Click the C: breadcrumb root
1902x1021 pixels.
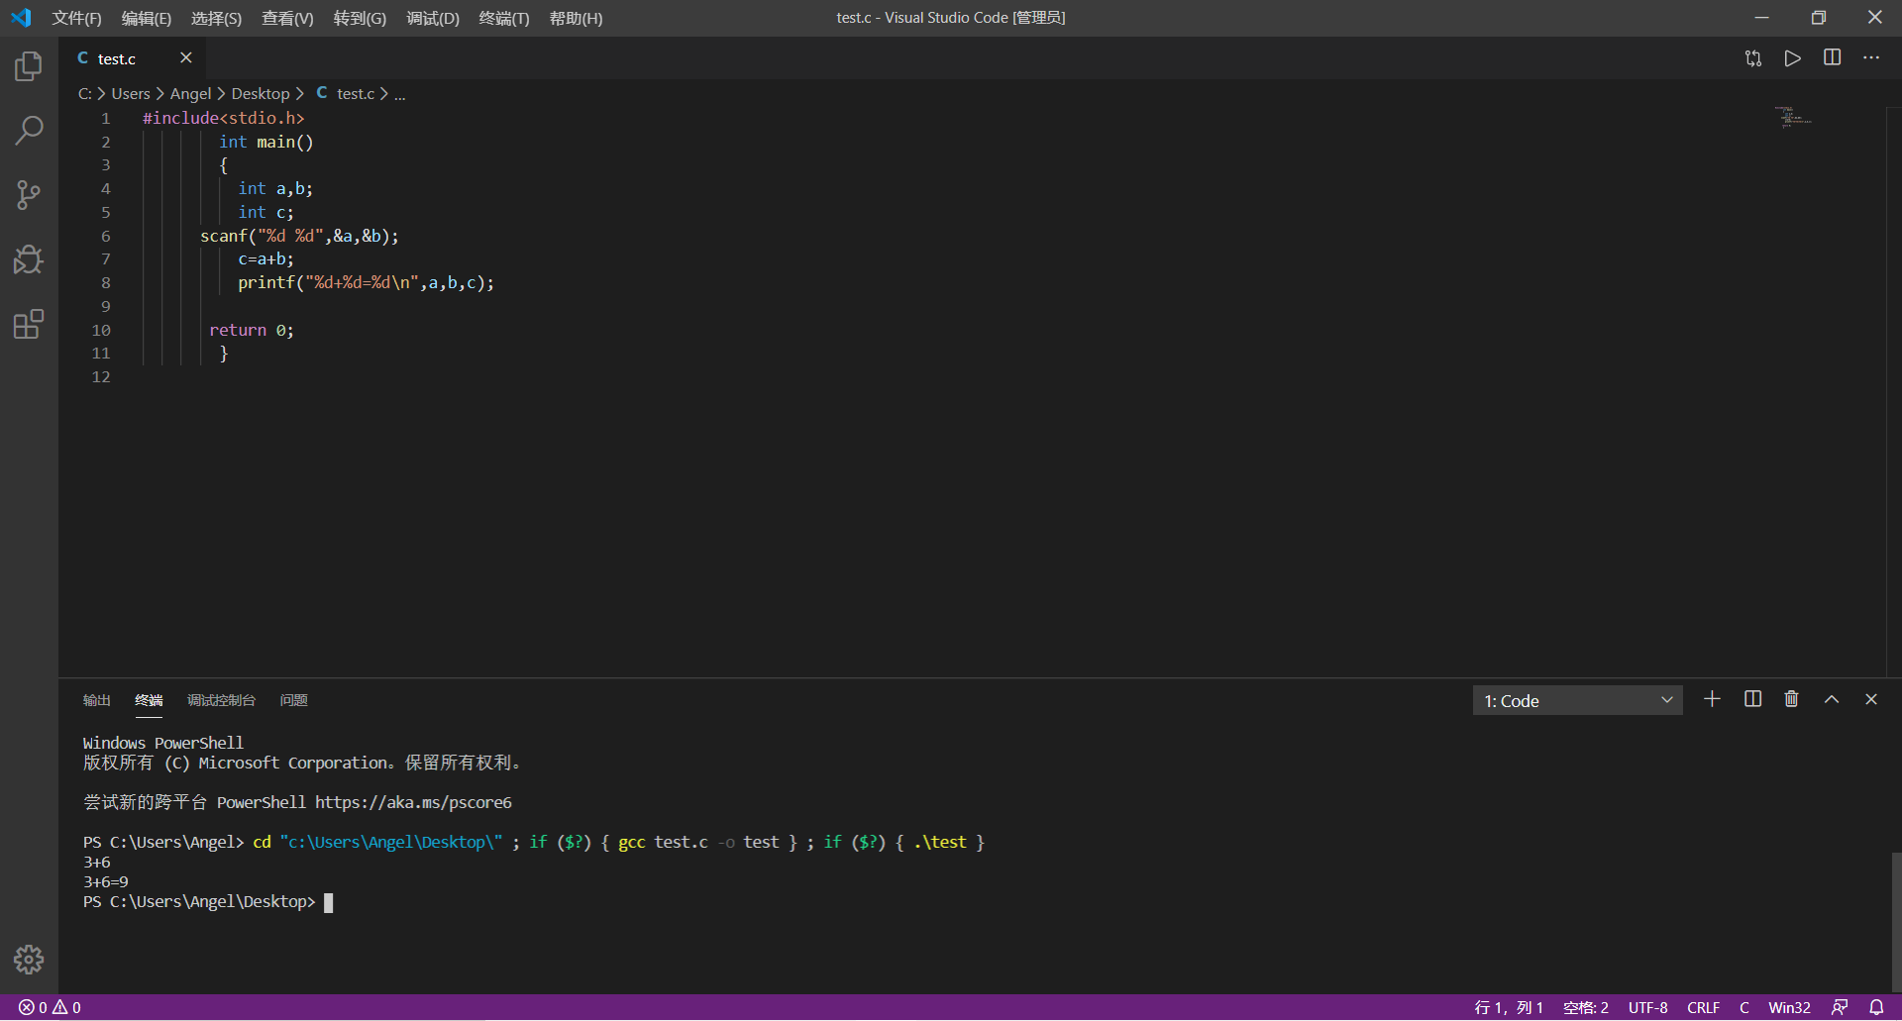[85, 93]
